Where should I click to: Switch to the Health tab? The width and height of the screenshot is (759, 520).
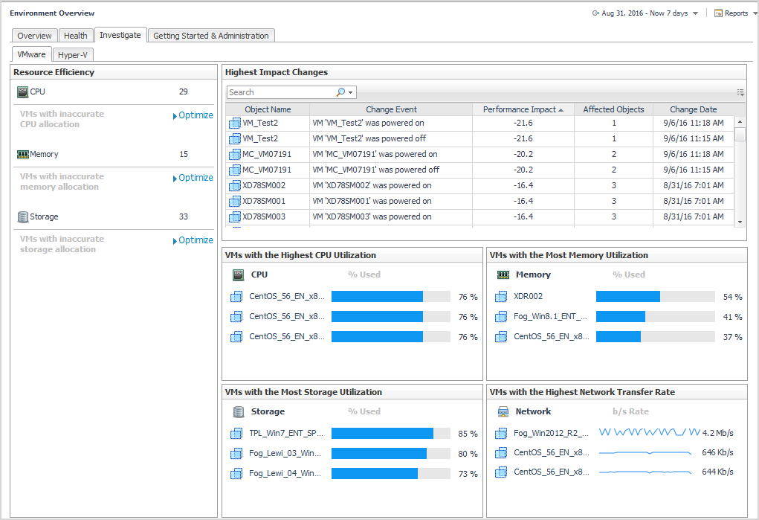click(x=75, y=36)
